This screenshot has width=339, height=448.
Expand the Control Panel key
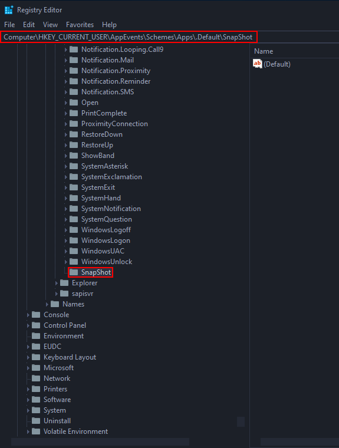28,325
